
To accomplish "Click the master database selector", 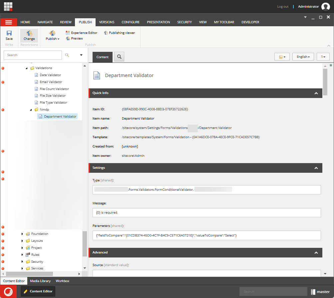I will pos(320,291).
